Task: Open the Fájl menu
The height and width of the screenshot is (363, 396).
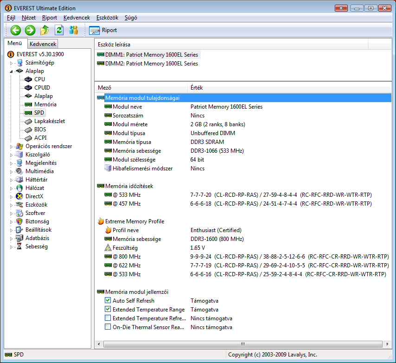Action: coord(11,18)
